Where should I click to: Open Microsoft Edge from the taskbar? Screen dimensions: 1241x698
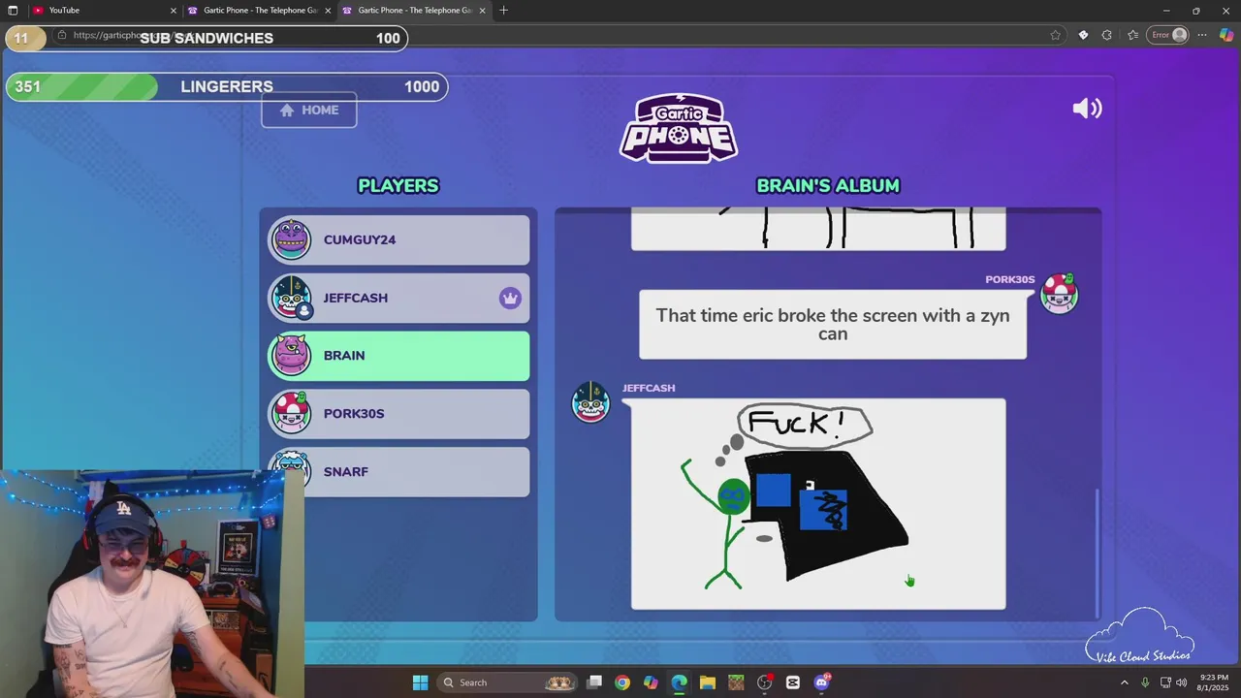[679, 682]
